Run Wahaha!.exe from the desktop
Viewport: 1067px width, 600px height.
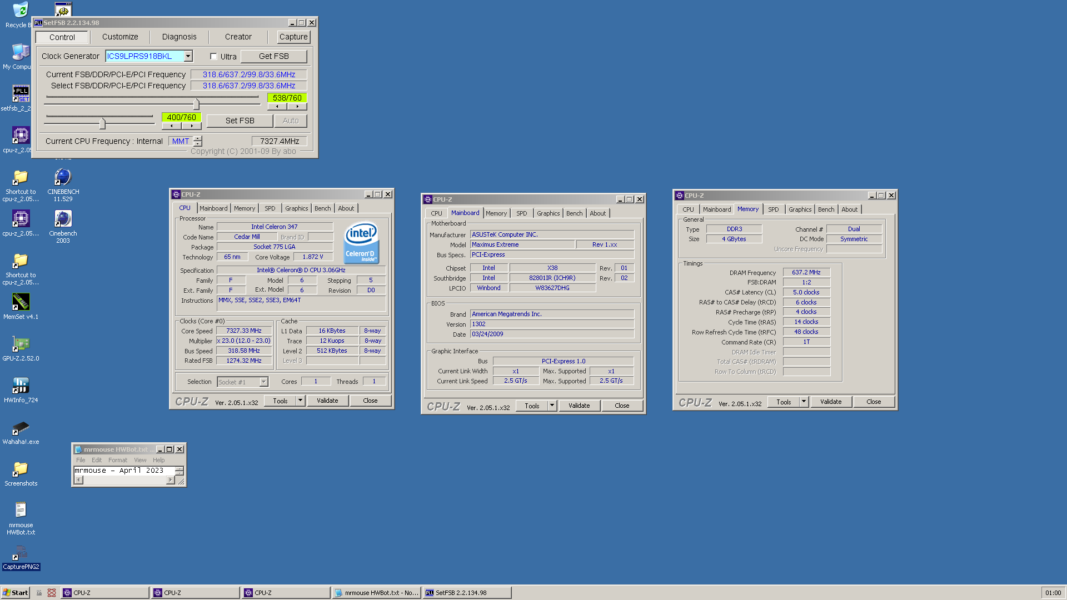click(x=21, y=427)
